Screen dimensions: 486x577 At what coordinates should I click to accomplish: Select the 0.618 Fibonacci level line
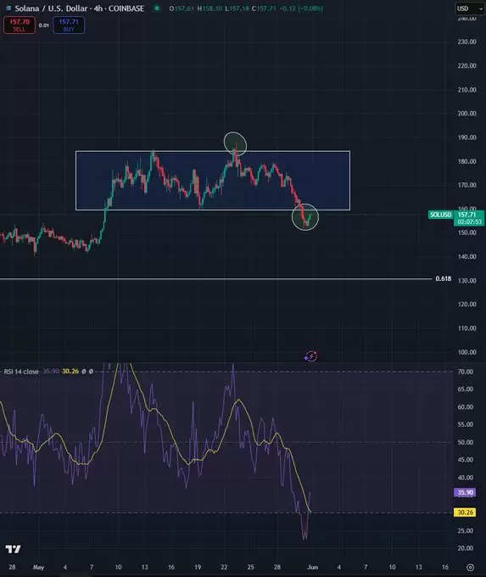tap(215, 279)
